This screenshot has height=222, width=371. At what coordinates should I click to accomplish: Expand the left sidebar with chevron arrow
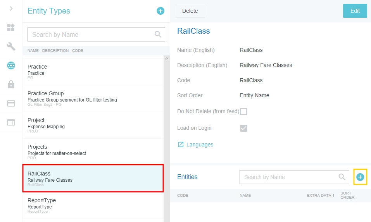click(11, 9)
